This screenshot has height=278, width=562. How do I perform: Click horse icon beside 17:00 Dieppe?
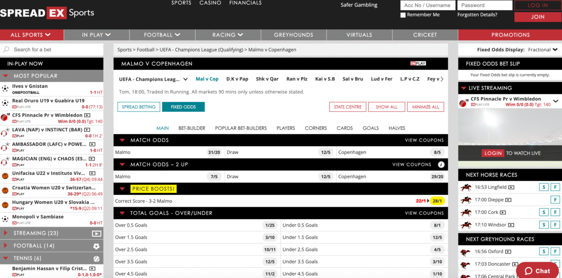point(466,200)
